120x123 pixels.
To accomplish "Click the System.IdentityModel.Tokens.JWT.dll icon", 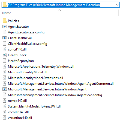I will point(5,106).
